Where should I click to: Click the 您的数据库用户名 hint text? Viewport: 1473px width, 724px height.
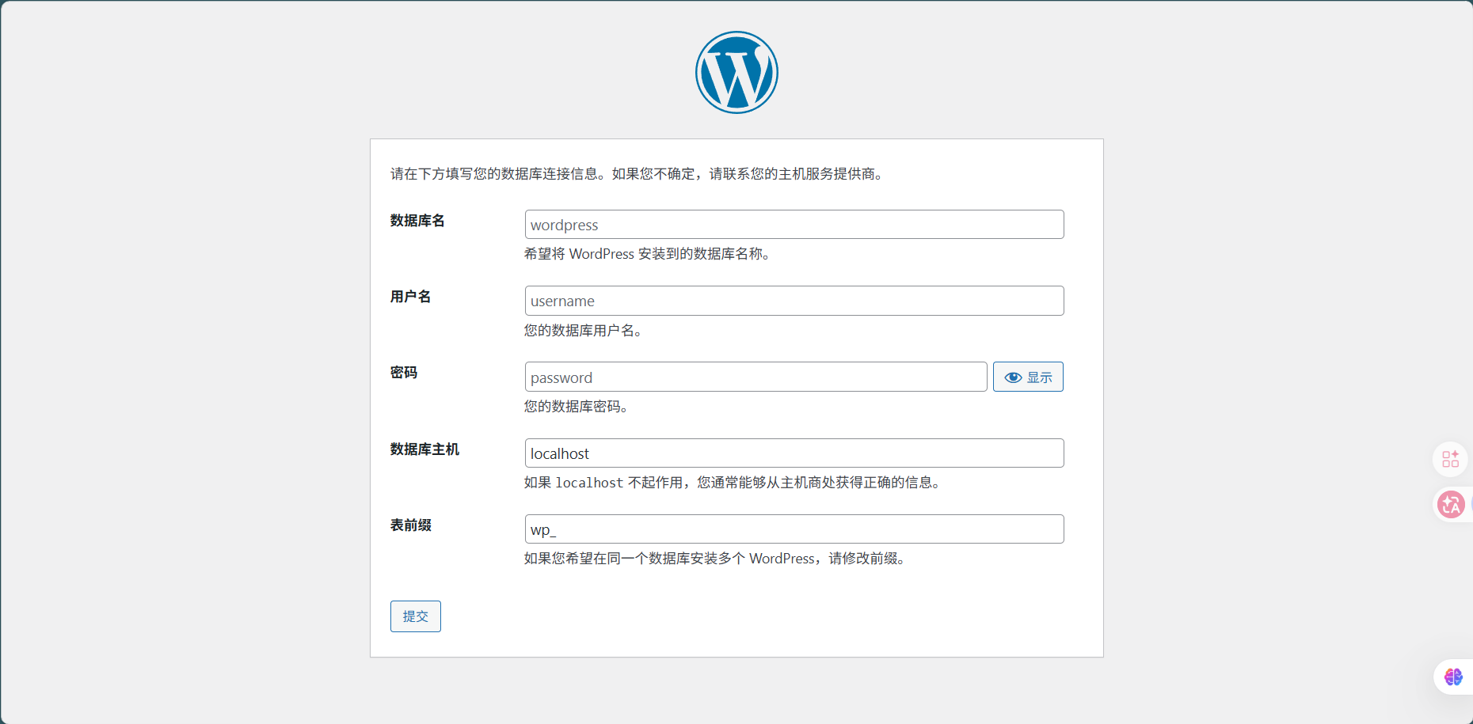click(x=584, y=331)
